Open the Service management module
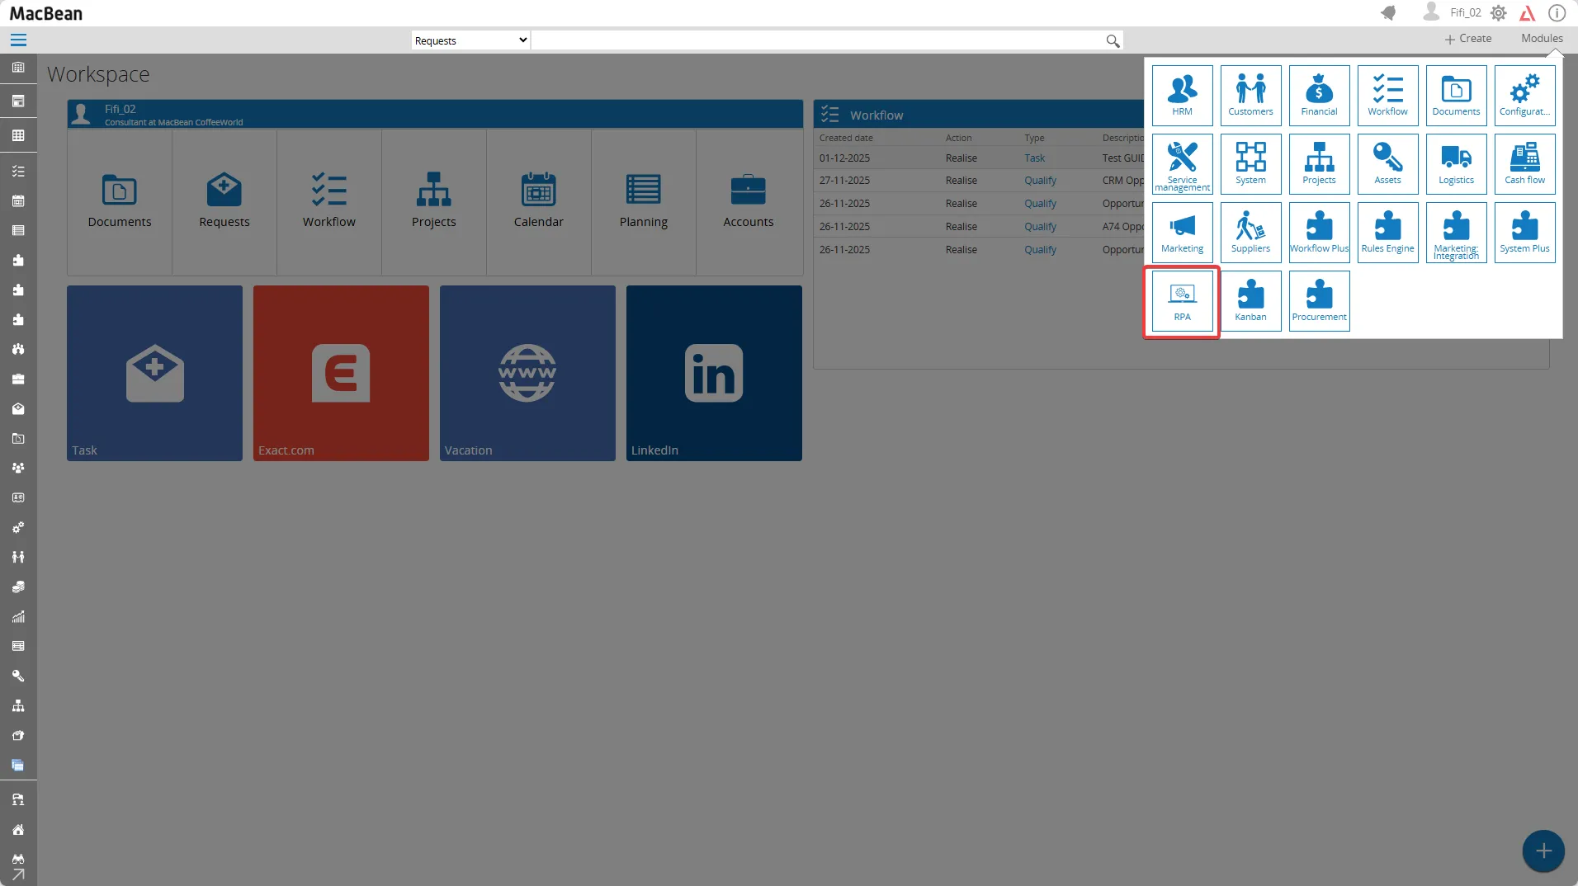 coord(1182,163)
